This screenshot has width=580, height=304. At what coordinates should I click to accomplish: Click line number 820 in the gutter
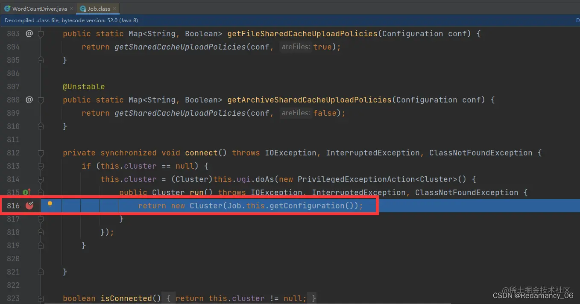point(13,259)
